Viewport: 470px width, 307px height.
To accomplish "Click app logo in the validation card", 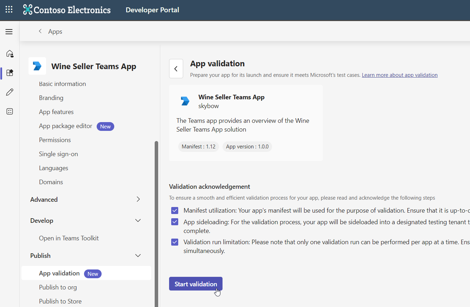I will coord(185,101).
